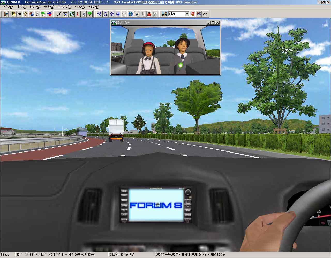Image resolution: width=331 pixels, height=258 pixels.
Task: Select the blue four-arrow pan icon
Action: tap(112, 14)
